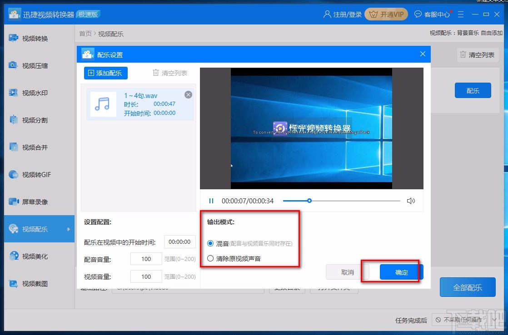Confirm settings with the 确定 button
The image size is (508, 335).
click(x=401, y=272)
